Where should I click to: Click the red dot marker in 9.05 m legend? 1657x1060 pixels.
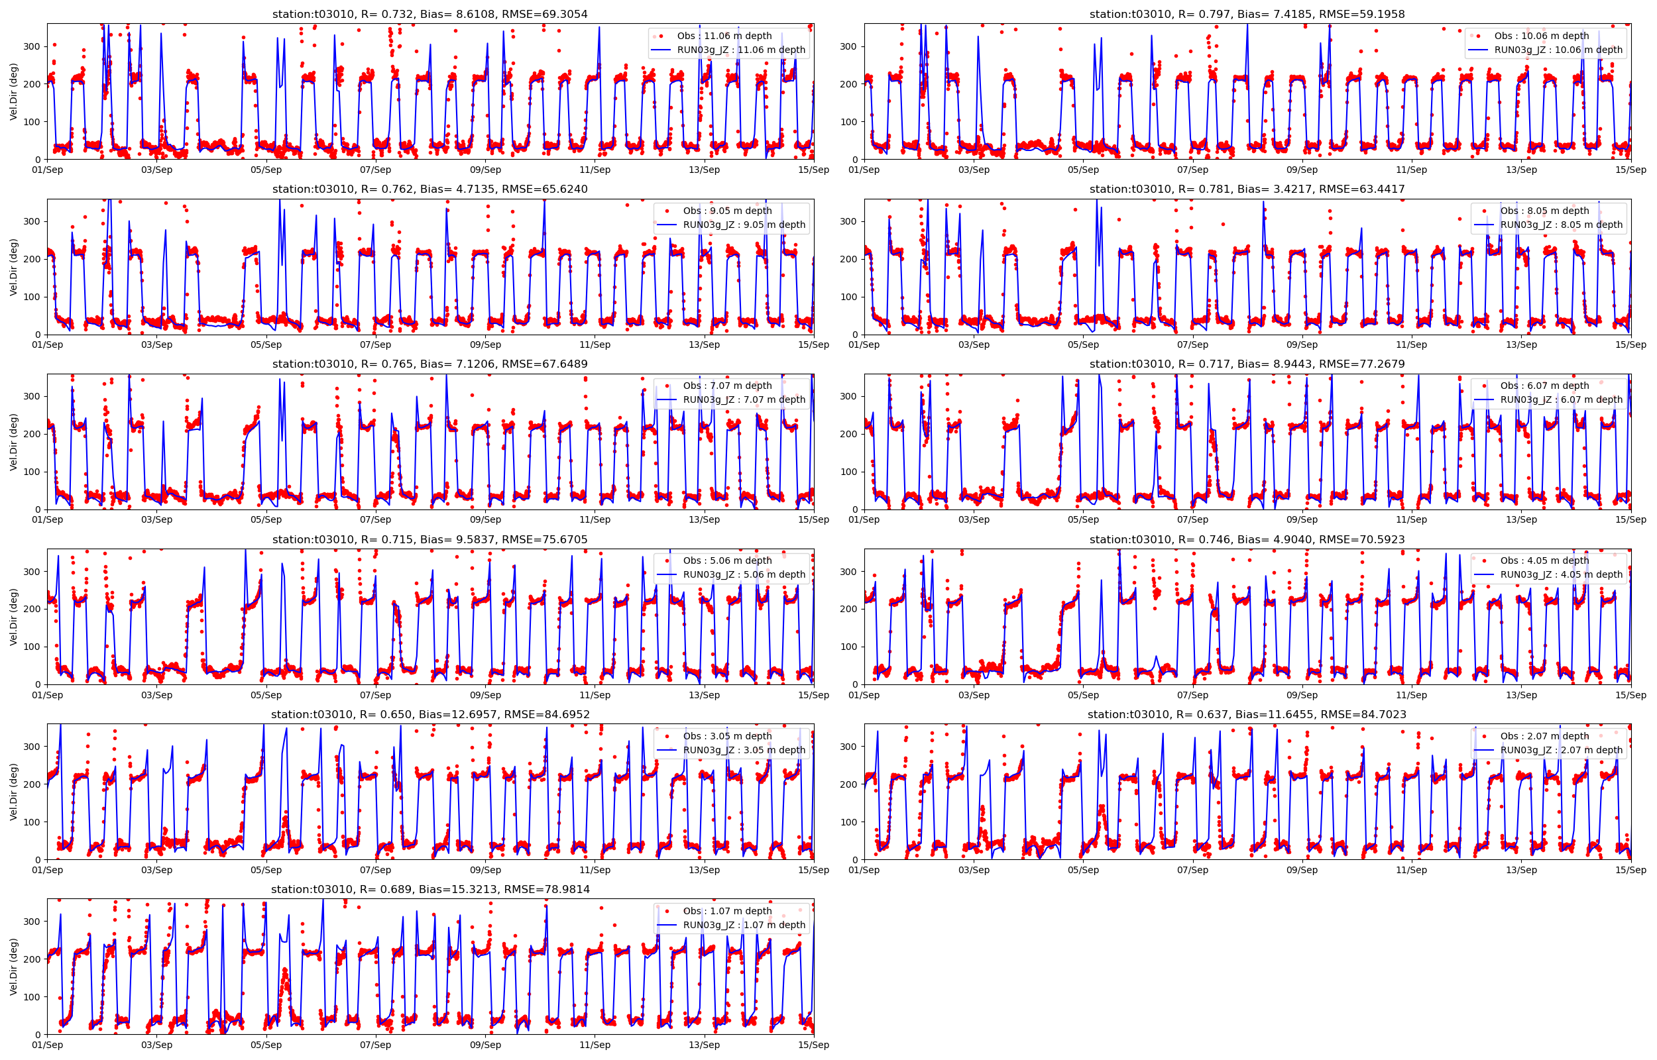pos(666,211)
